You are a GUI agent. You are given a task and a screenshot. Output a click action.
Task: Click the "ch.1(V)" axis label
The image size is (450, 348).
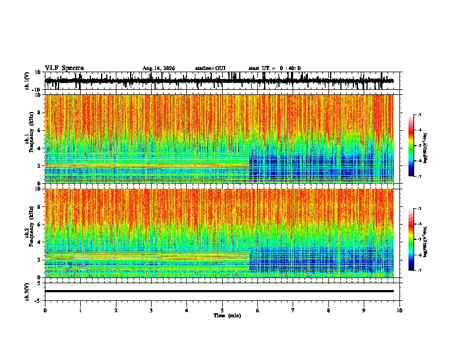coord(27,81)
